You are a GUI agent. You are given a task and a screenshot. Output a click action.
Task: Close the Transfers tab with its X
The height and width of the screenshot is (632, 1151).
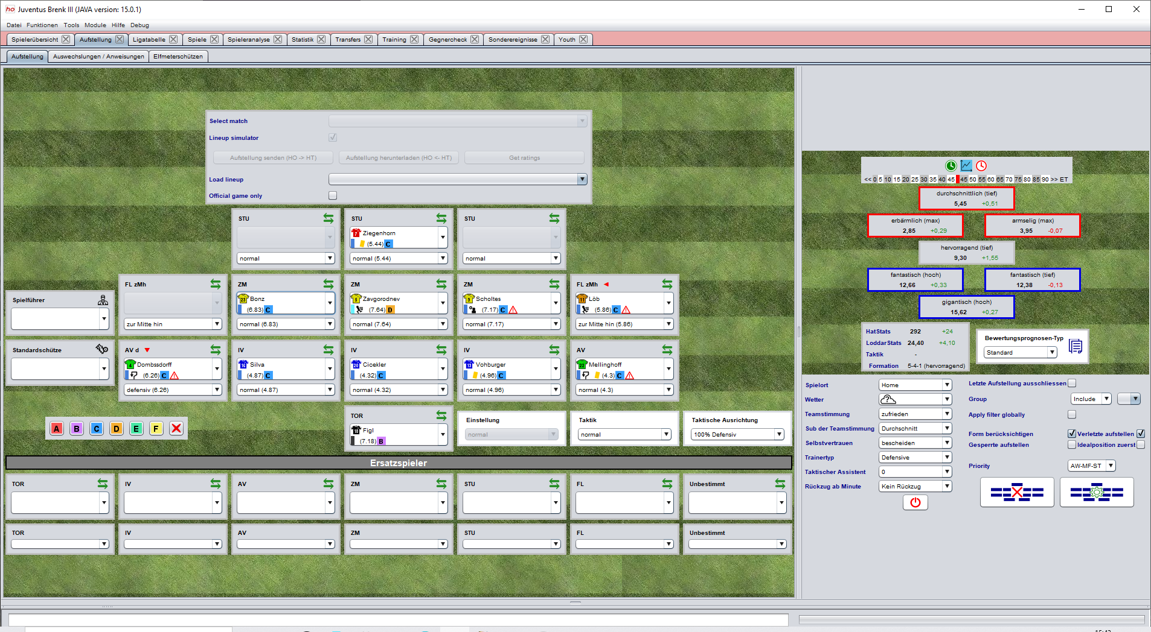368,39
